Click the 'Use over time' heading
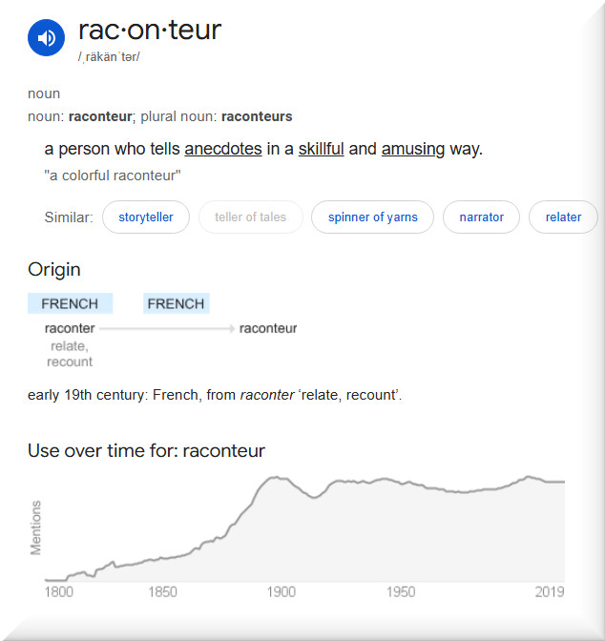The height and width of the screenshot is (641, 605). point(146,450)
